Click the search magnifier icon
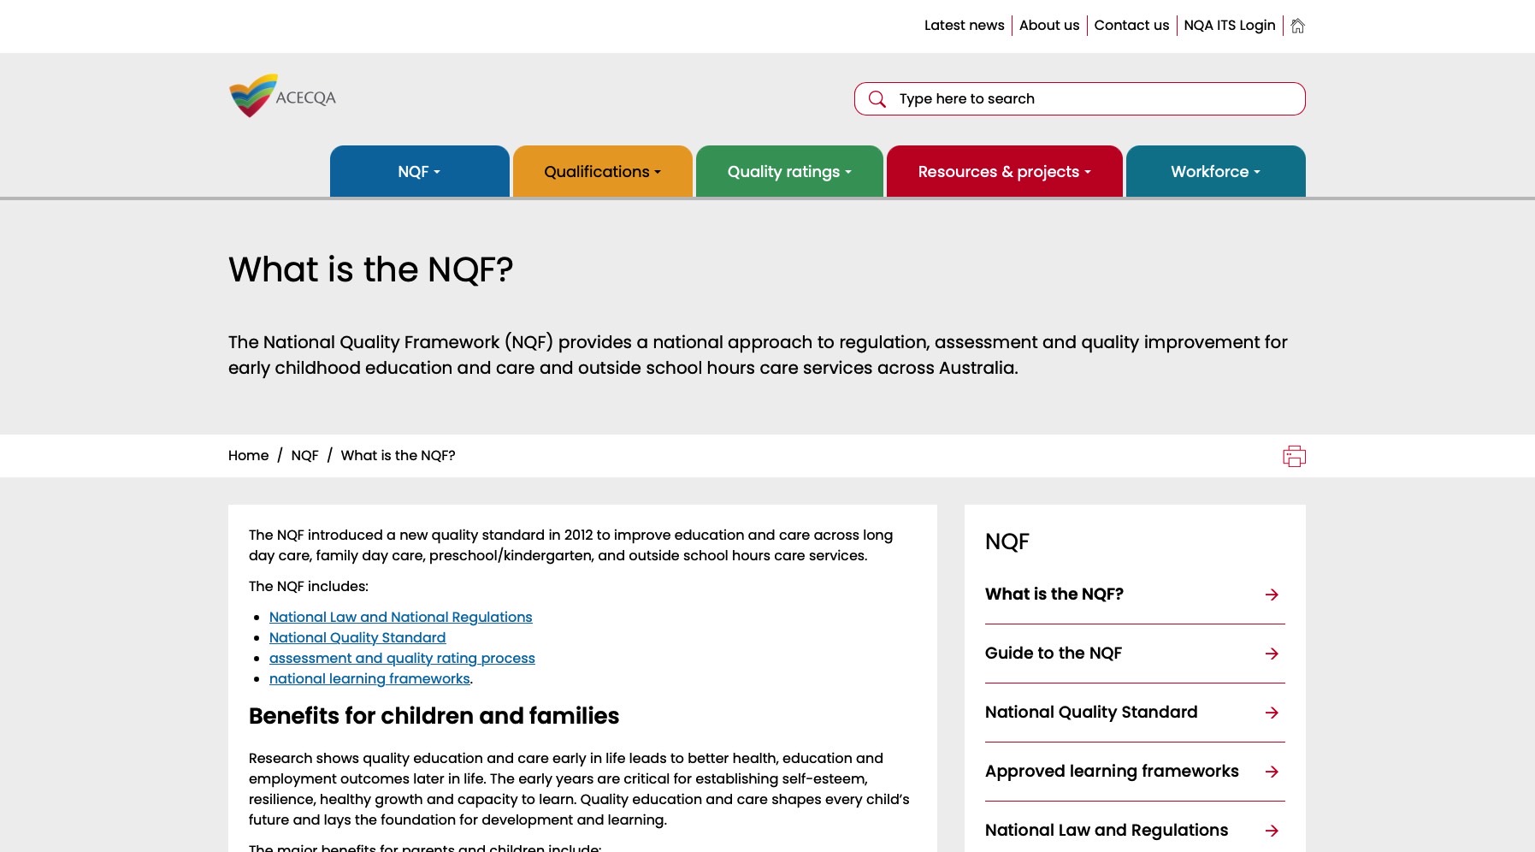1535x852 pixels. pyautogui.click(x=877, y=99)
